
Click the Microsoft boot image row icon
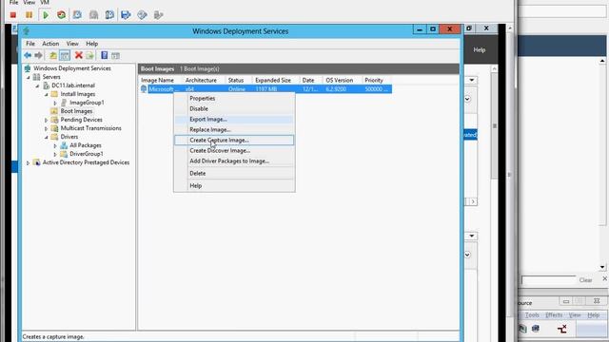[144, 88]
